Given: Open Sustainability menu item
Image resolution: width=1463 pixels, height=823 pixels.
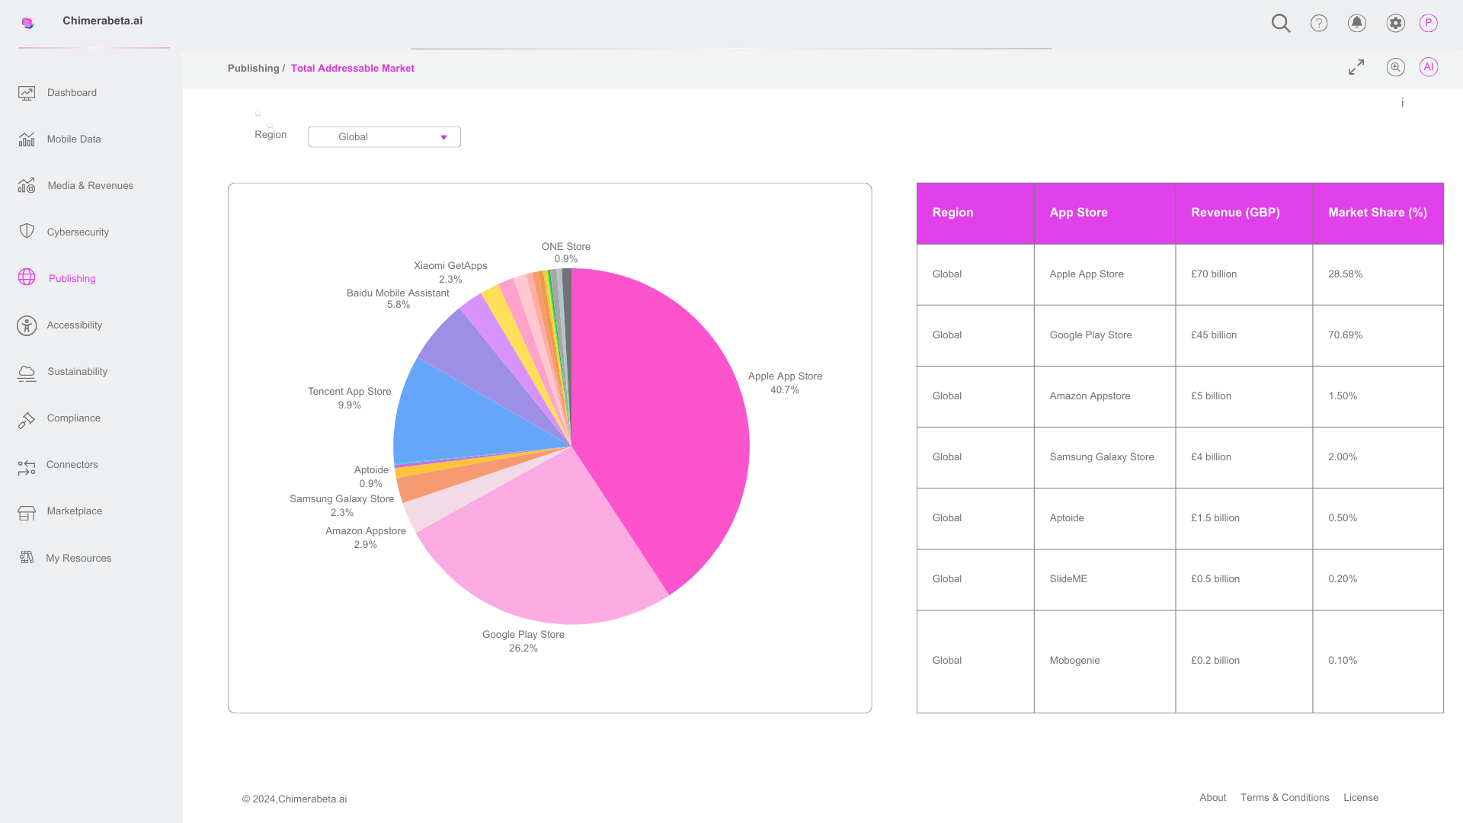Looking at the screenshot, I should (x=77, y=372).
